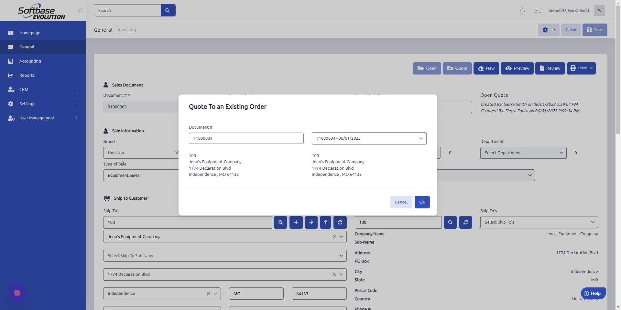Open the Sierra Smith avatar menu
Image resolution: width=621 pixels, height=310 pixels.
pyautogui.click(x=599, y=10)
